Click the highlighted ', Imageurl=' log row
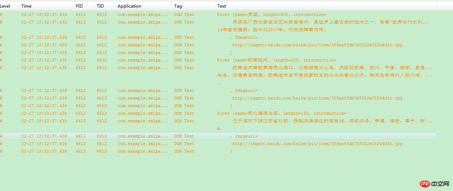This screenshot has width=453, height=191. (x=218, y=136)
